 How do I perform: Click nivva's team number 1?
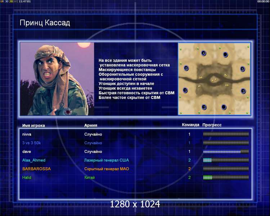pyautogui.click(x=189, y=134)
